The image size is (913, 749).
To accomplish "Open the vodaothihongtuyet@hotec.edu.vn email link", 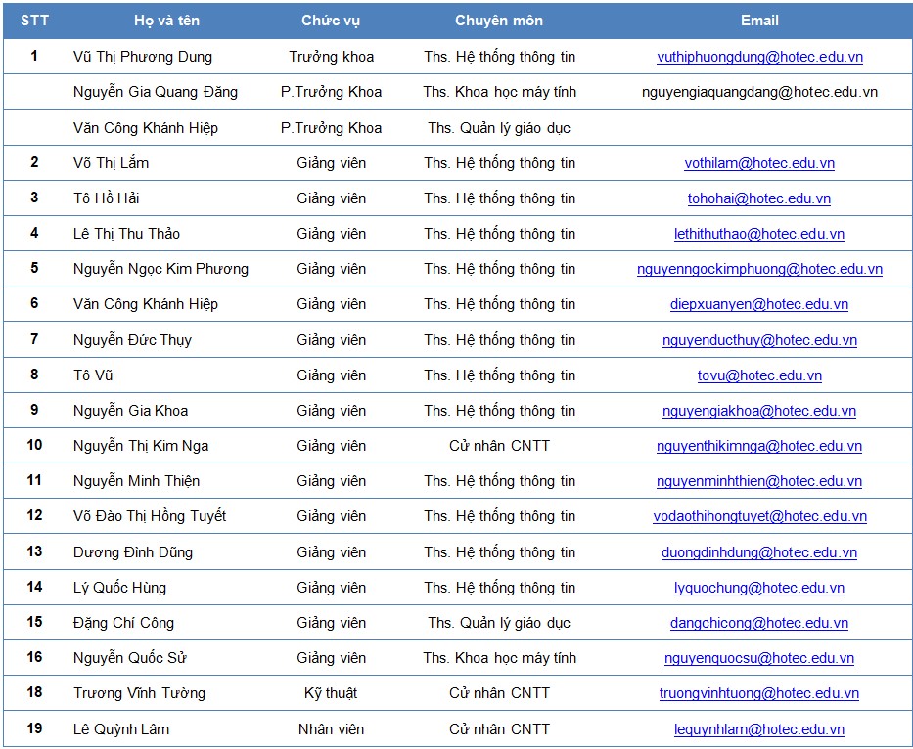I will 759,516.
